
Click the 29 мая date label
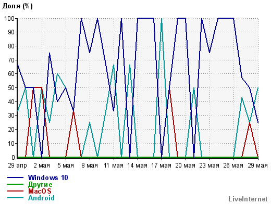click(x=257, y=165)
